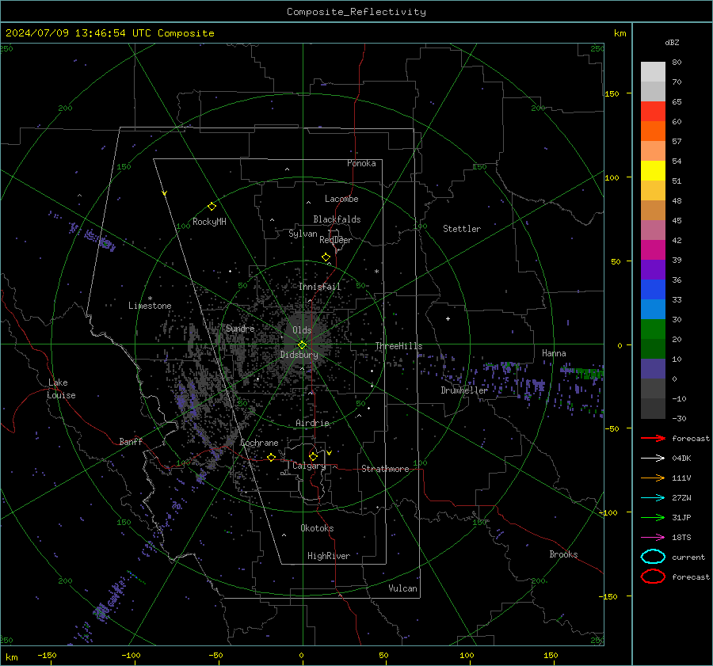Click the yellow diamond marker below Cochrane
The height and width of the screenshot is (666, 713).
272,457
